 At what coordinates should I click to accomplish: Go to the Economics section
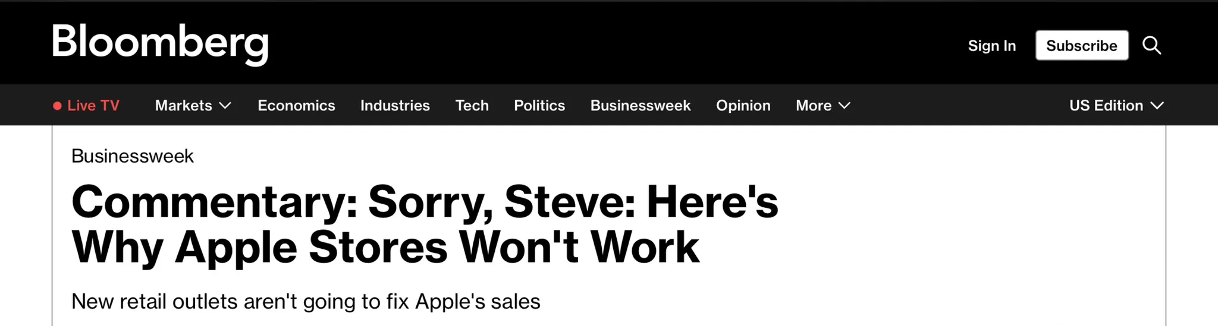click(x=296, y=106)
